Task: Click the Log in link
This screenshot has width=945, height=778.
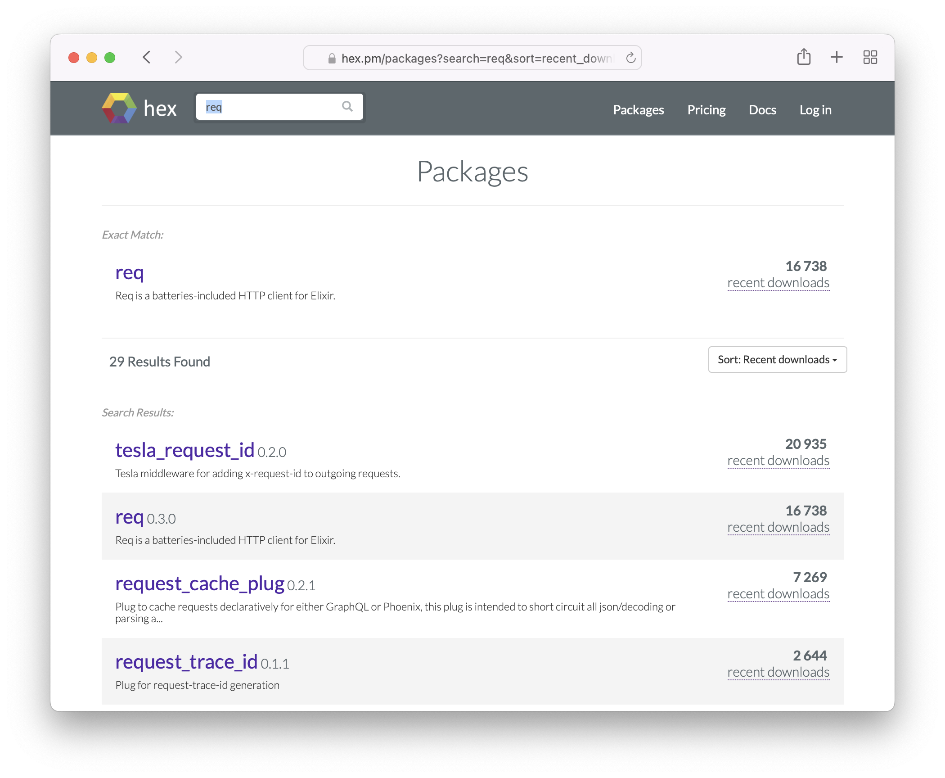Action: point(815,109)
